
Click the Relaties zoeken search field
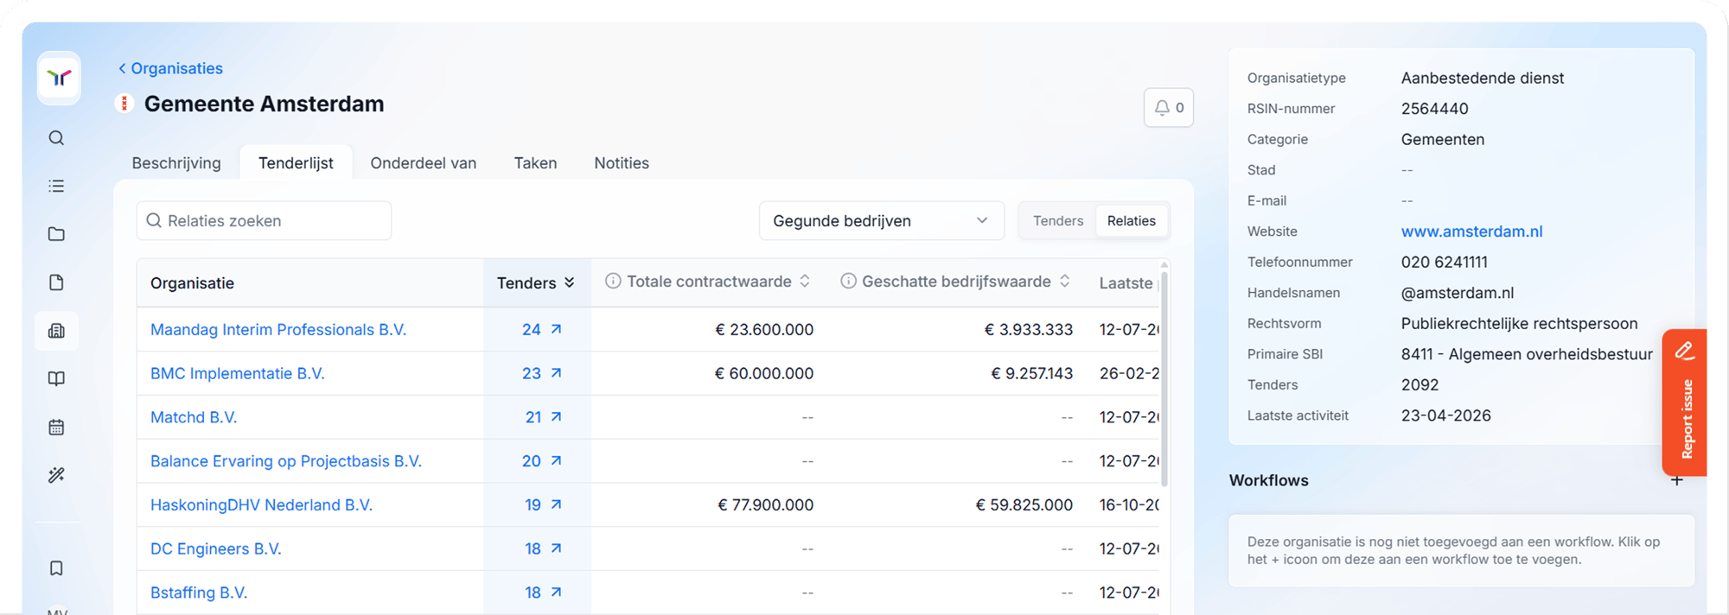pos(264,221)
